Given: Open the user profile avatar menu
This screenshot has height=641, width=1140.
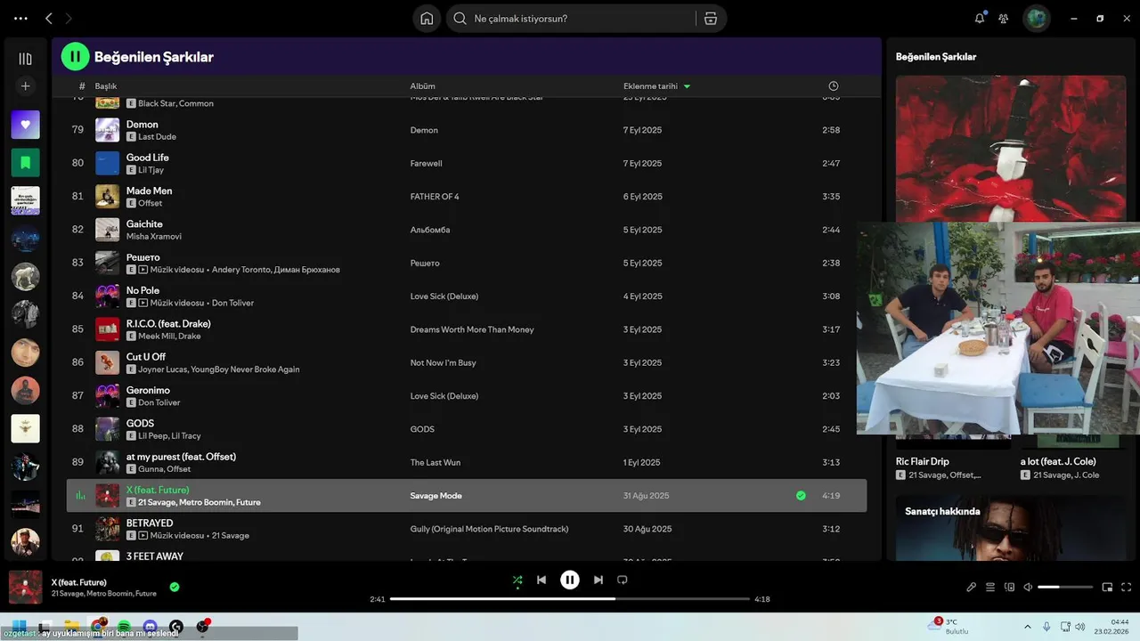Looking at the screenshot, I should [1037, 18].
